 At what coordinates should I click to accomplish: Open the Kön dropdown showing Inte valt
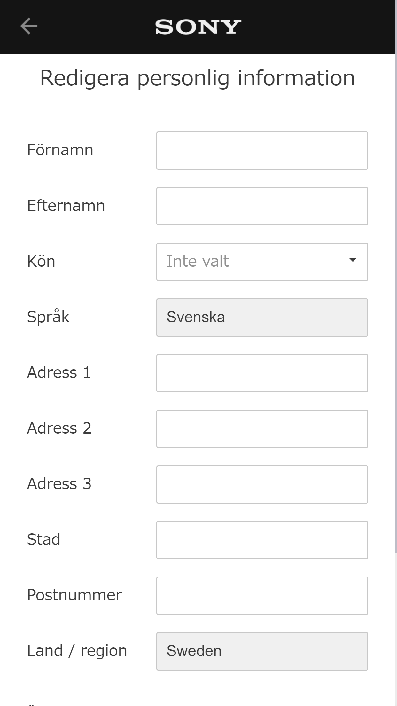point(262,262)
